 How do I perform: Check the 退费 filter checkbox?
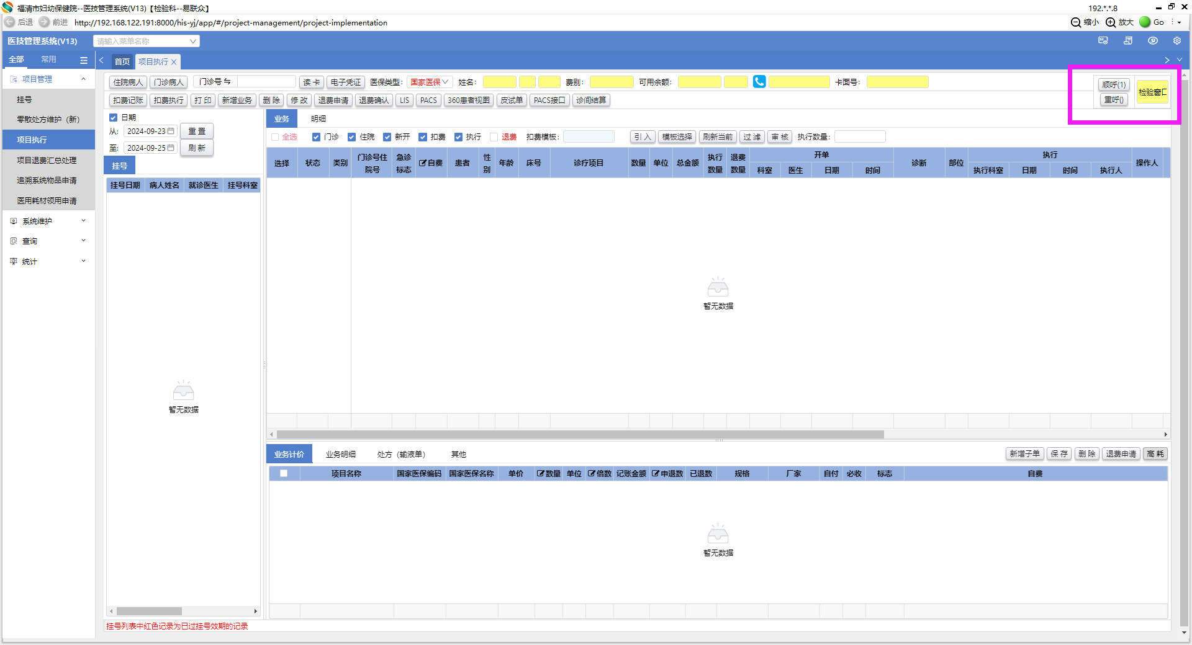tap(494, 137)
